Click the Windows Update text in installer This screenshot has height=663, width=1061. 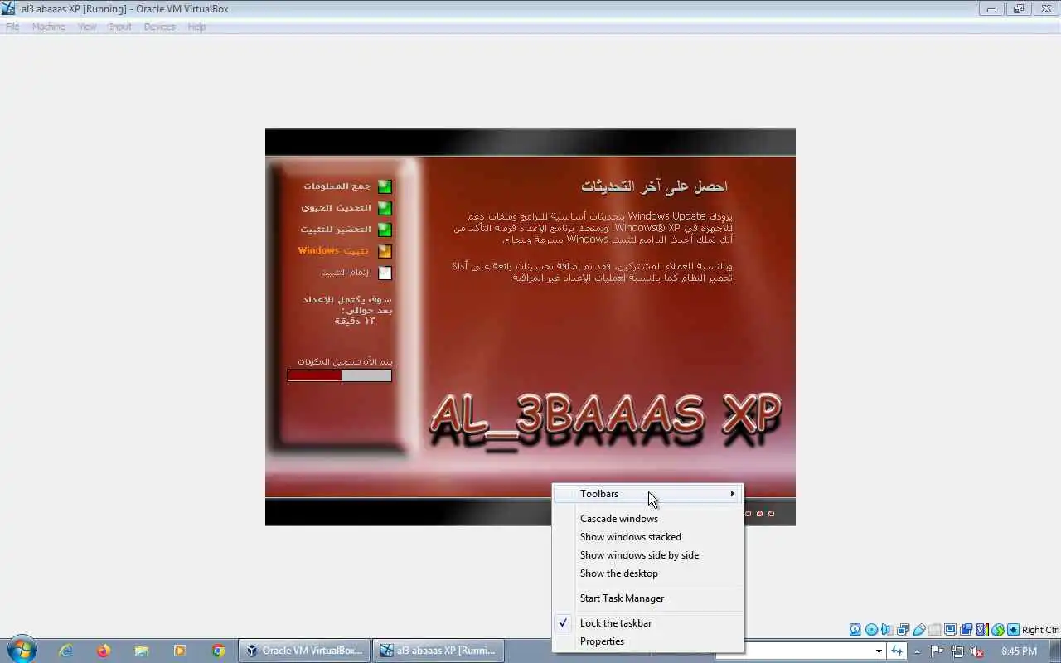(x=666, y=216)
